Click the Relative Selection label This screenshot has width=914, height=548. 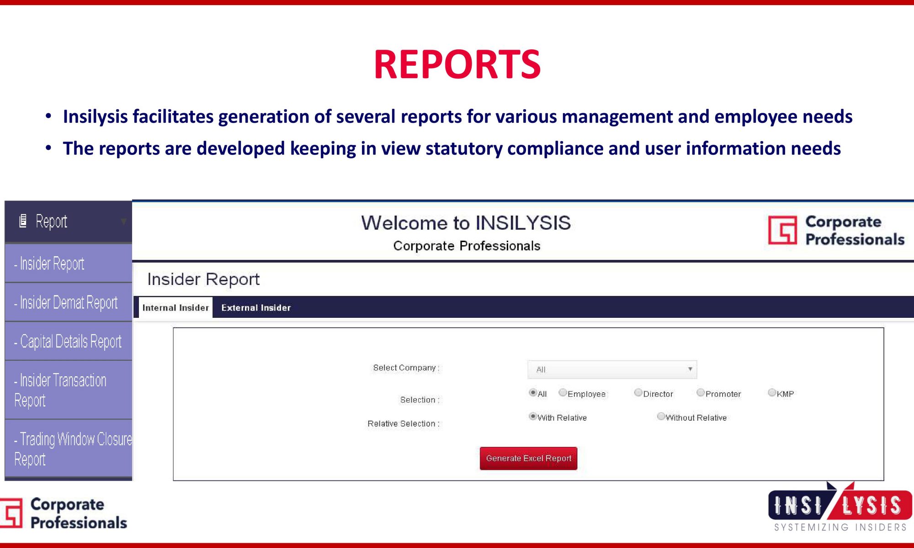pyautogui.click(x=403, y=423)
